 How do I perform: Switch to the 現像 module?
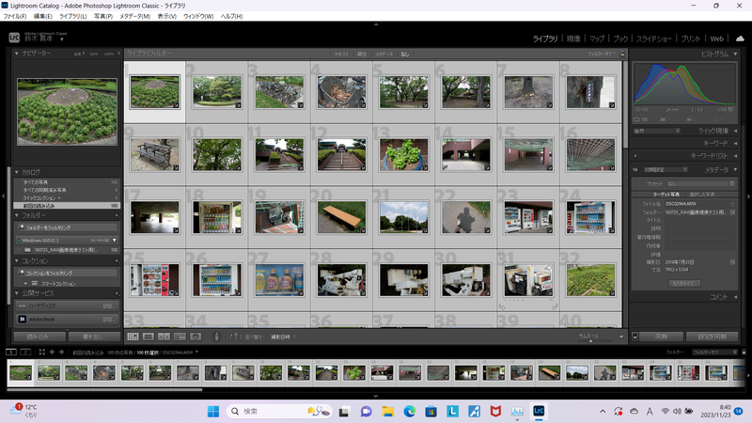point(573,39)
